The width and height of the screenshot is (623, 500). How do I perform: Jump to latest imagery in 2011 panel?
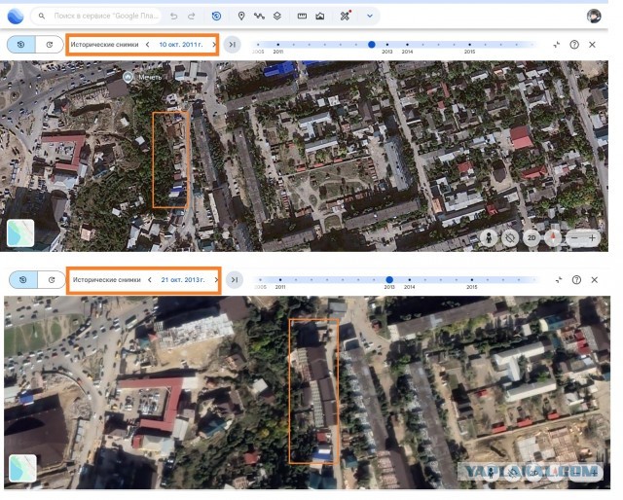233,45
